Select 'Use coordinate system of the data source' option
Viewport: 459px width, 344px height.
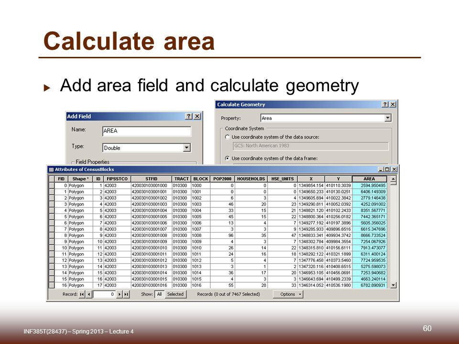[227, 137]
